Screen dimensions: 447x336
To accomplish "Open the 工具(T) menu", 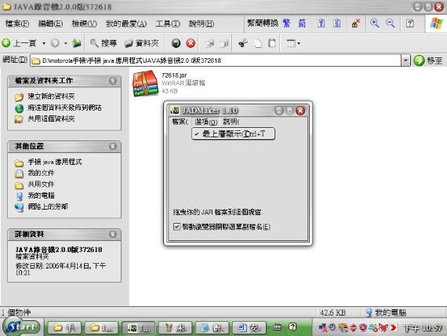I will (x=168, y=24).
